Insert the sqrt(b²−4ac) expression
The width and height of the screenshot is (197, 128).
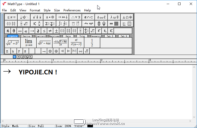click(44, 43)
